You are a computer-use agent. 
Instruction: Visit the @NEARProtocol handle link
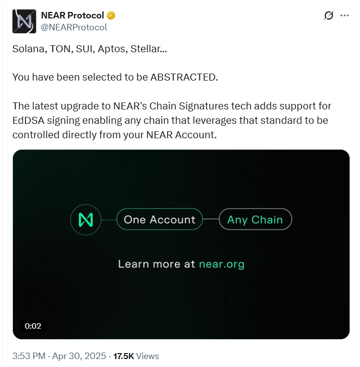tap(74, 27)
